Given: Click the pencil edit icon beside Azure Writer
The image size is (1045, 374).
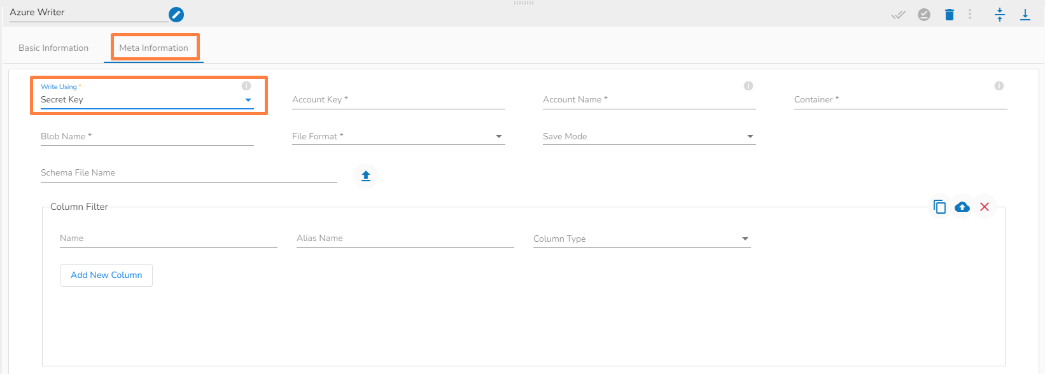Looking at the screenshot, I should [176, 14].
